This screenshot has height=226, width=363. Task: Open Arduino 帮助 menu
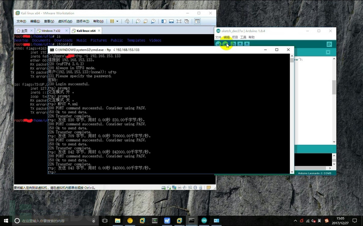click(251, 37)
